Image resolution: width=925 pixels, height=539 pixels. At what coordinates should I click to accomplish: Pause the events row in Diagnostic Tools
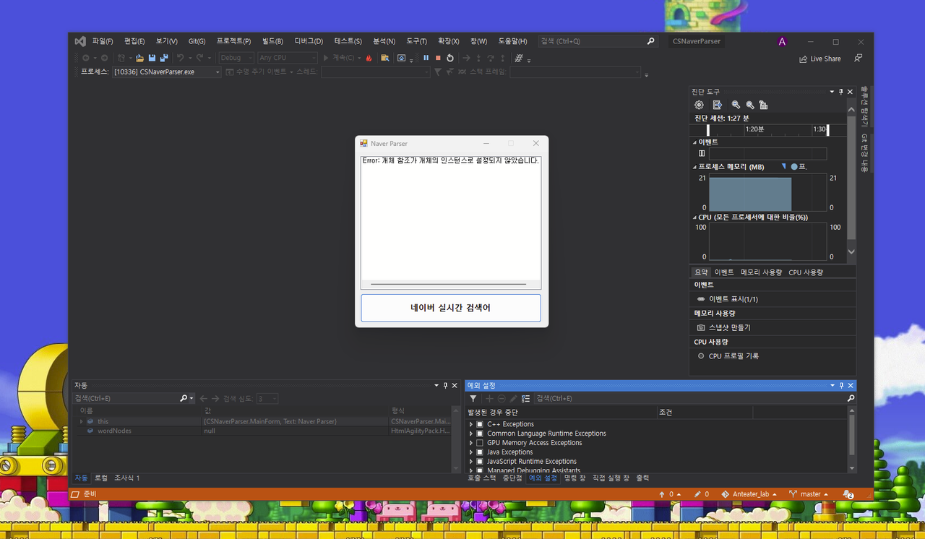[702, 153]
